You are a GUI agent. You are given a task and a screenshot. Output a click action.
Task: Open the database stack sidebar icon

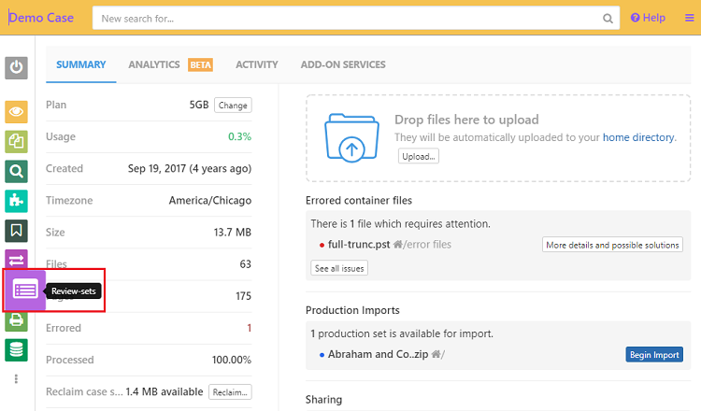17,349
